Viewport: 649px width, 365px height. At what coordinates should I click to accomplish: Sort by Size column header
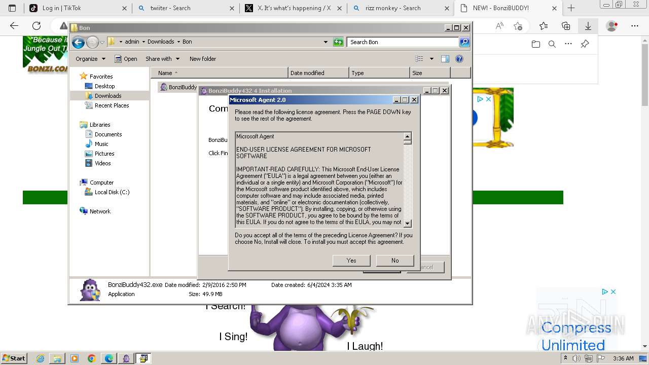click(430, 73)
